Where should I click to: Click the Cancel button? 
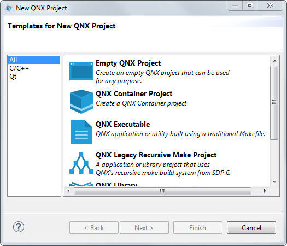tap(251, 228)
